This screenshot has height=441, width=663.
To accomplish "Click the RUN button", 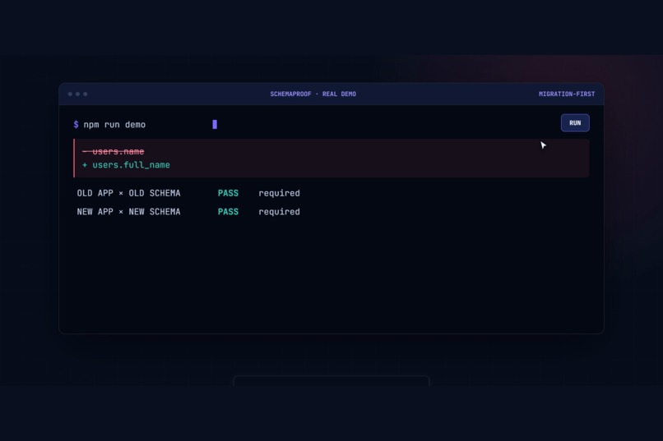I will click(x=575, y=123).
